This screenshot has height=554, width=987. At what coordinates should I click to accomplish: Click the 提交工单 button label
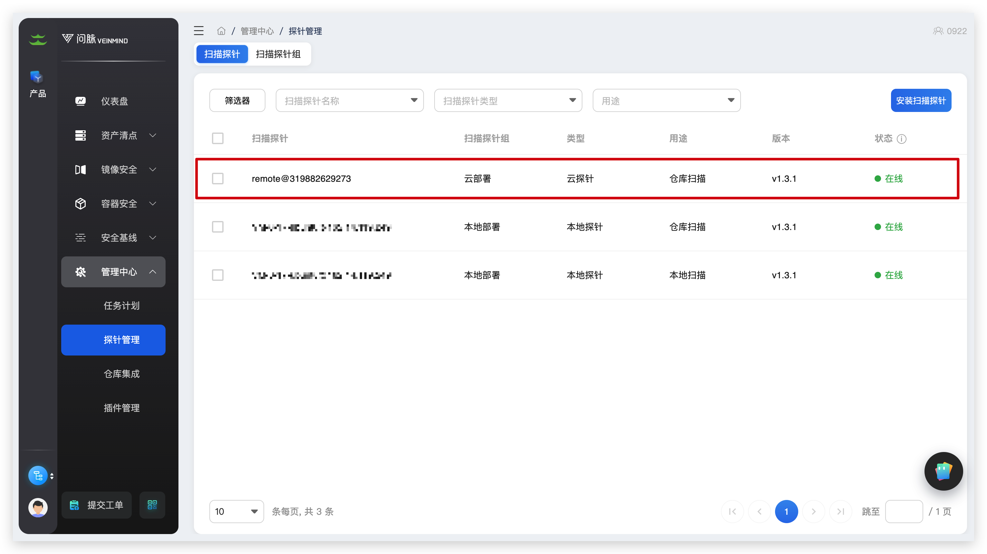point(105,505)
